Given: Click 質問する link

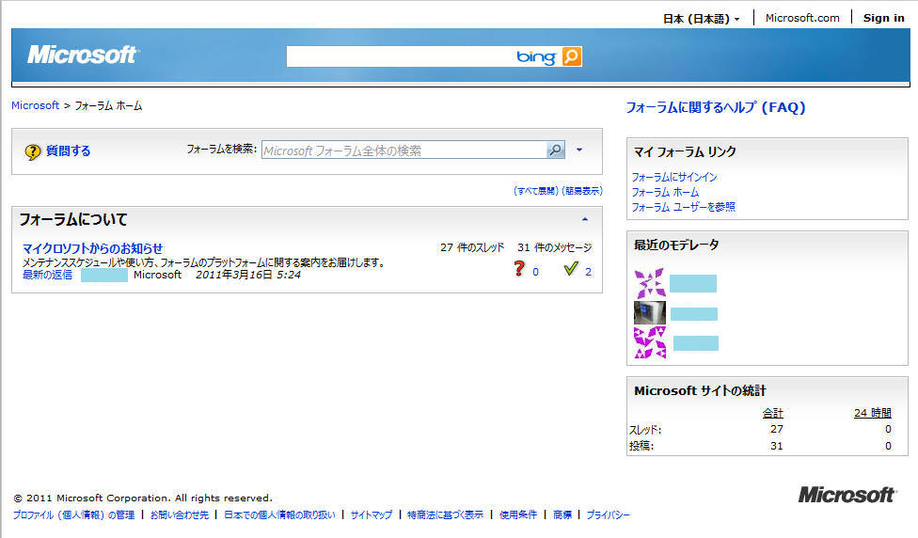Looking at the screenshot, I should pos(69,151).
